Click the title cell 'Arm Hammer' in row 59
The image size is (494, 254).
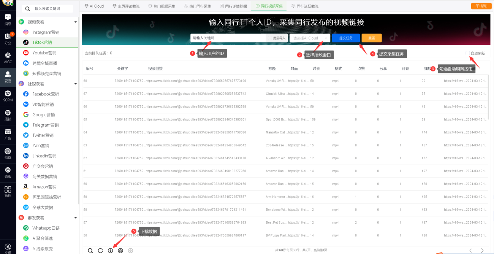coord(276,197)
